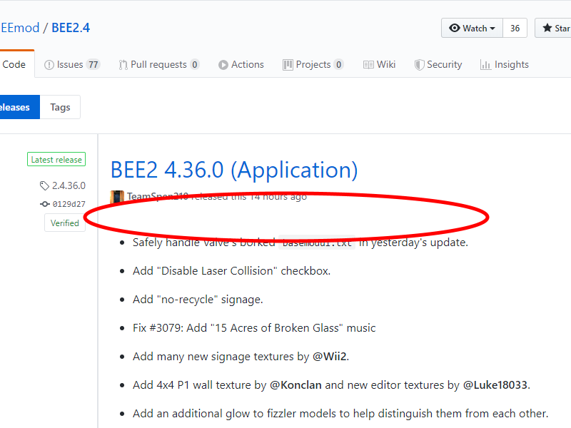
Task: Open the Pull requests tab
Action: 158,64
